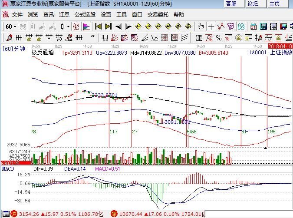
Task: Open the 公式选股 menu
Action: click(85, 15)
